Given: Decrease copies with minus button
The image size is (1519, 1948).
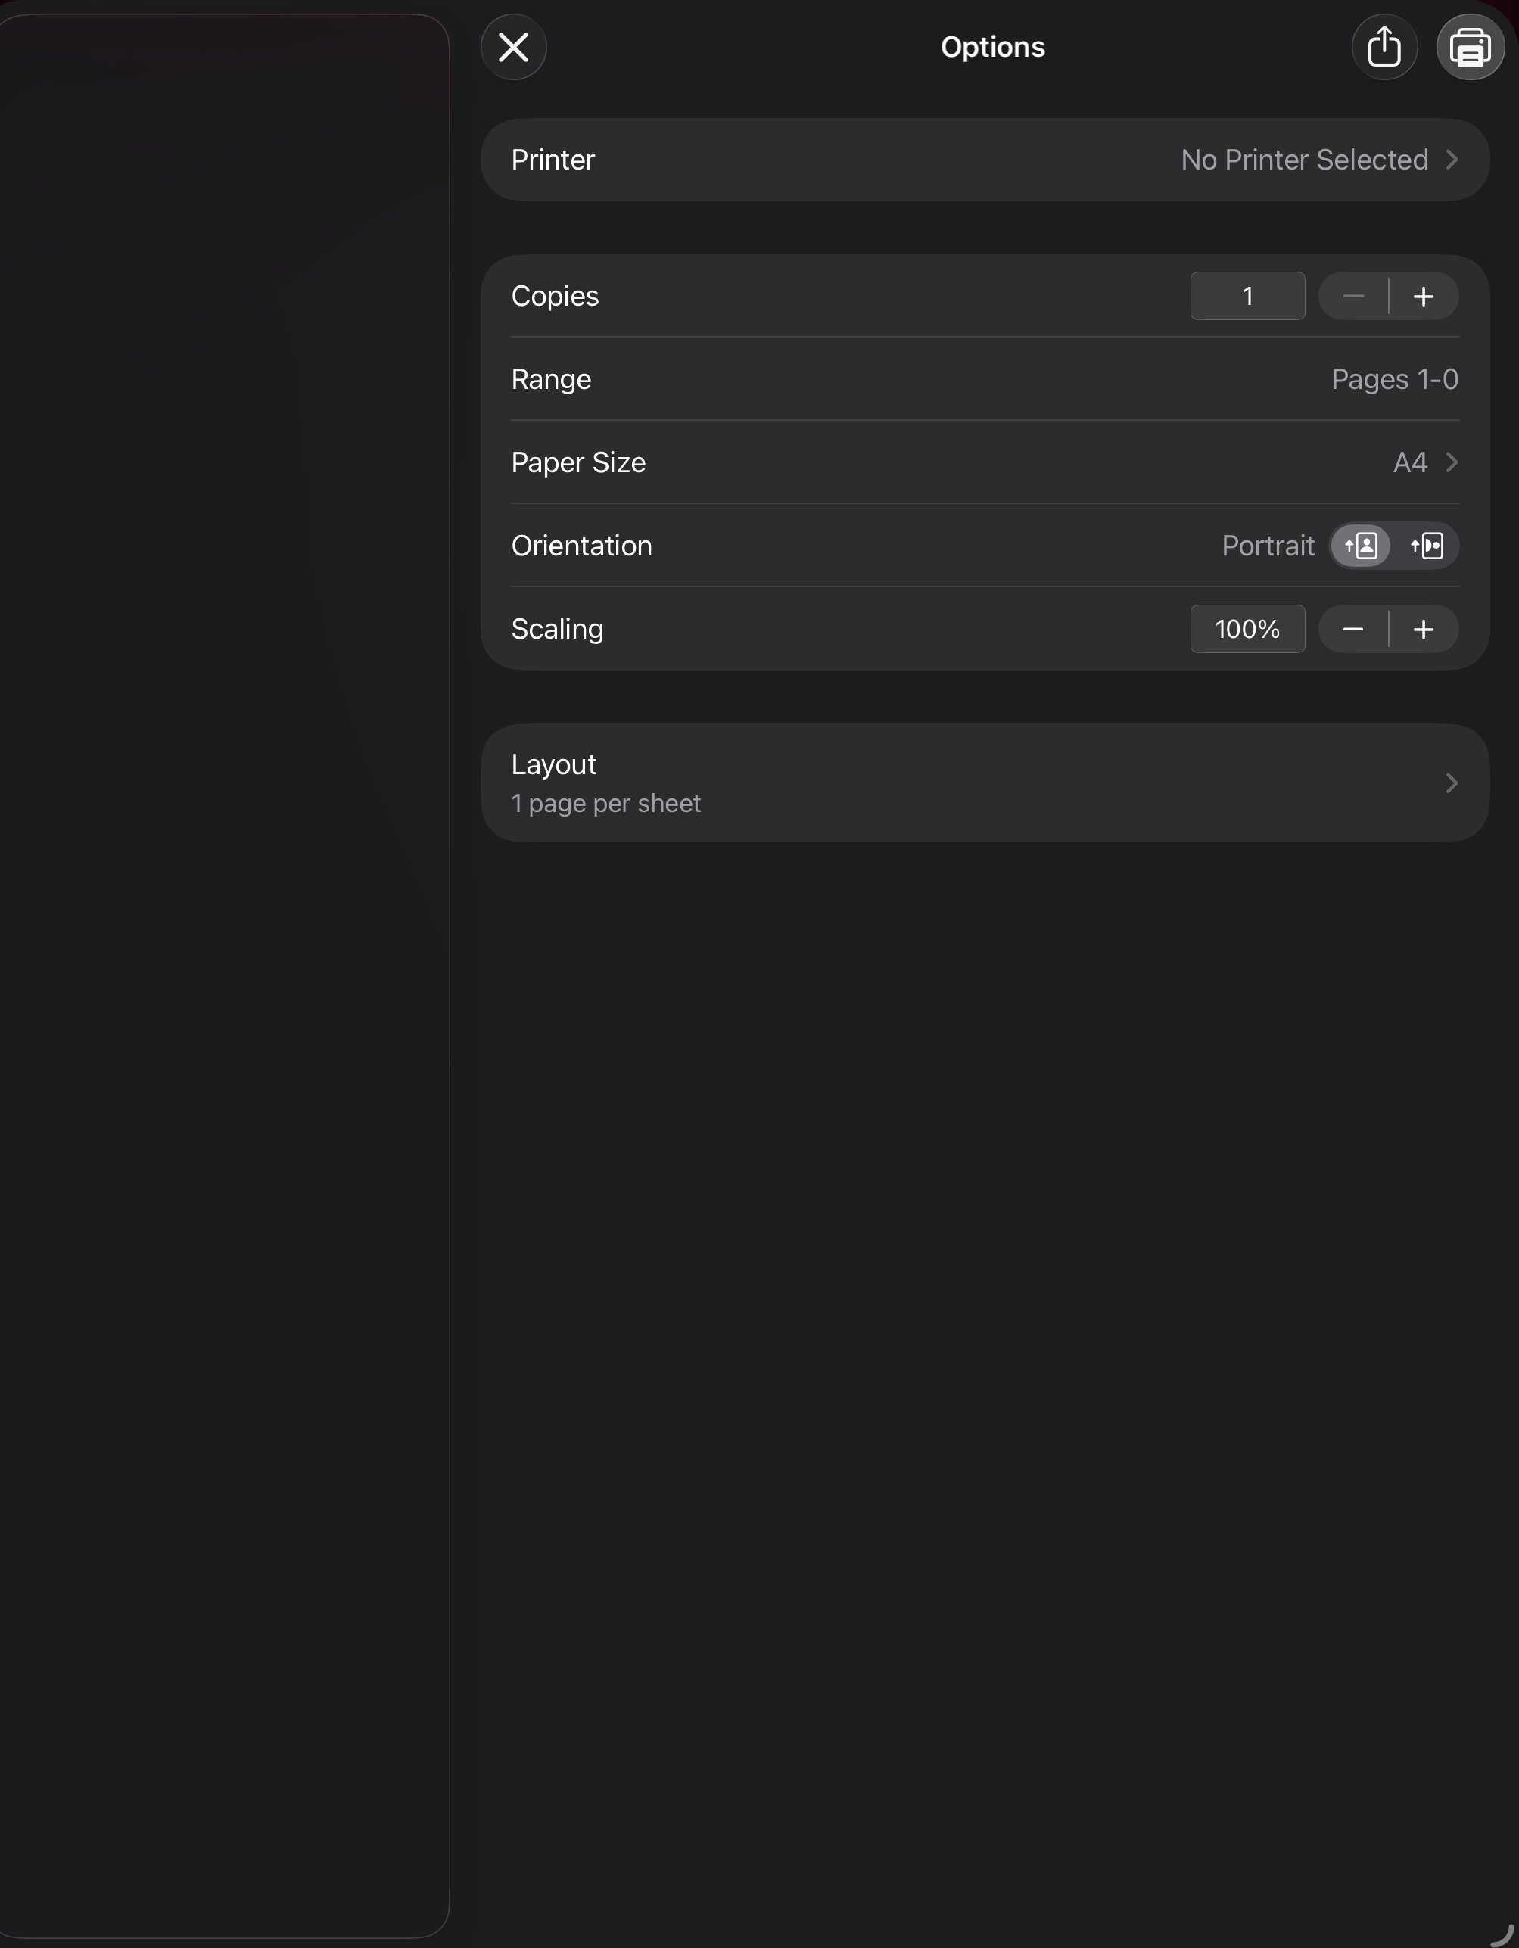Looking at the screenshot, I should tap(1353, 296).
